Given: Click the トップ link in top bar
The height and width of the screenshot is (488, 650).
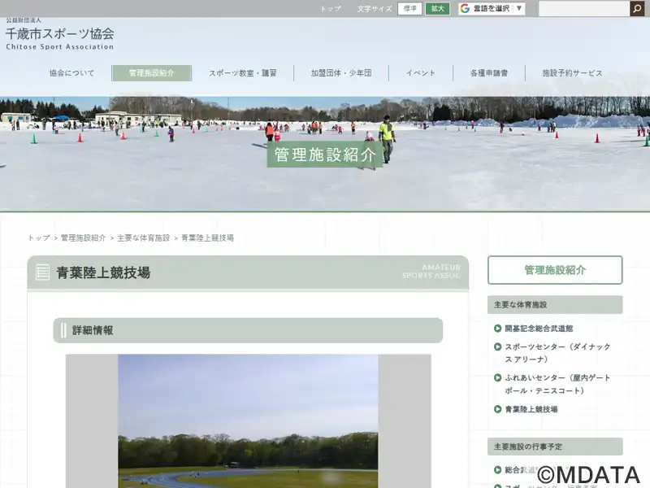Looking at the screenshot, I should (x=331, y=9).
